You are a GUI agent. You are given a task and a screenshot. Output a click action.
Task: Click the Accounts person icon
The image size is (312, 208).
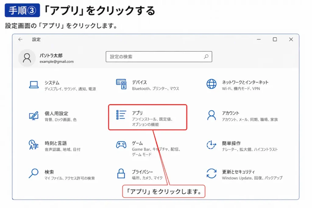pyautogui.click(x=211, y=115)
